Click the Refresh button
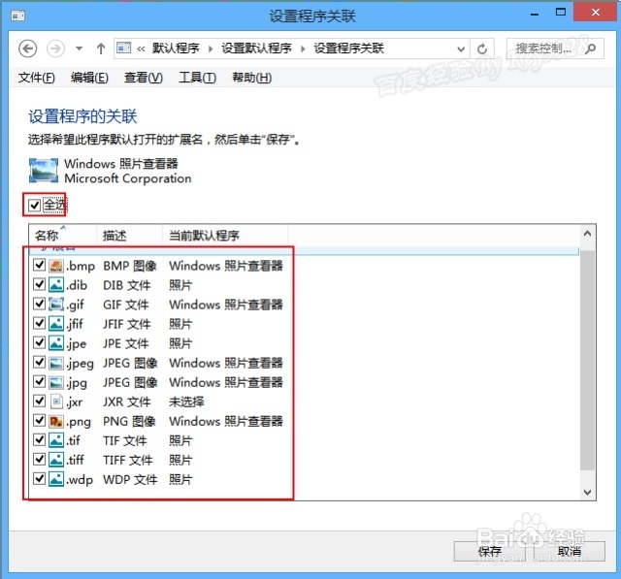This screenshot has height=579, width=621. point(482,49)
